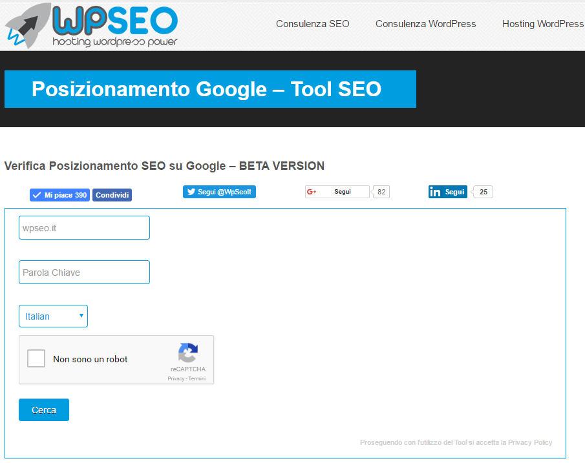This screenshot has height=463, width=585.
Task: Click the LinkedIn icon beside Segui
Action: [x=435, y=191]
